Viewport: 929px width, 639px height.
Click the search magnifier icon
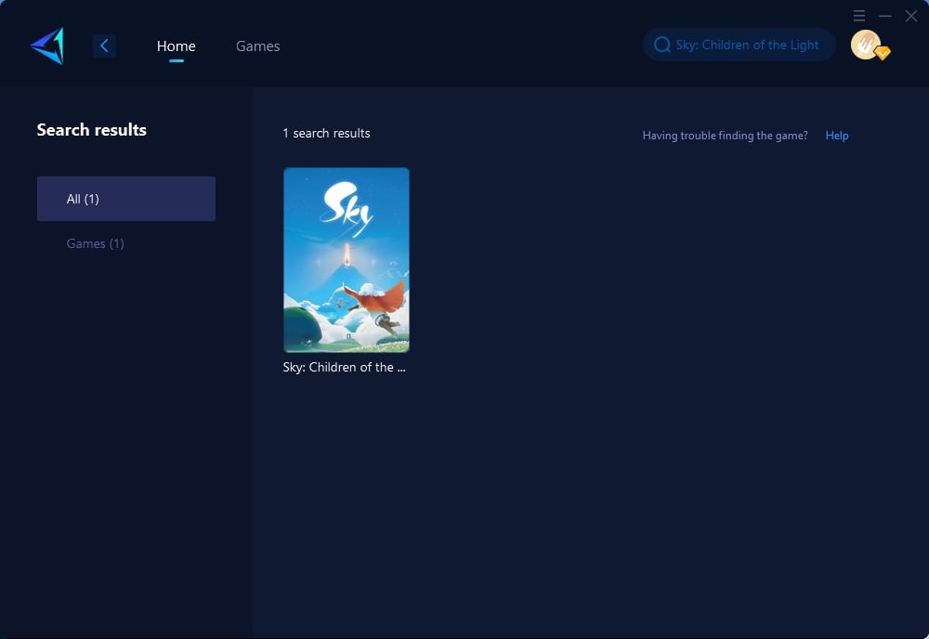tap(662, 45)
